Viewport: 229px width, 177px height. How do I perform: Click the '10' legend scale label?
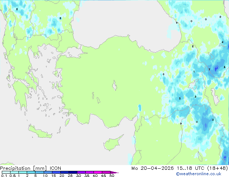[45, 176]
